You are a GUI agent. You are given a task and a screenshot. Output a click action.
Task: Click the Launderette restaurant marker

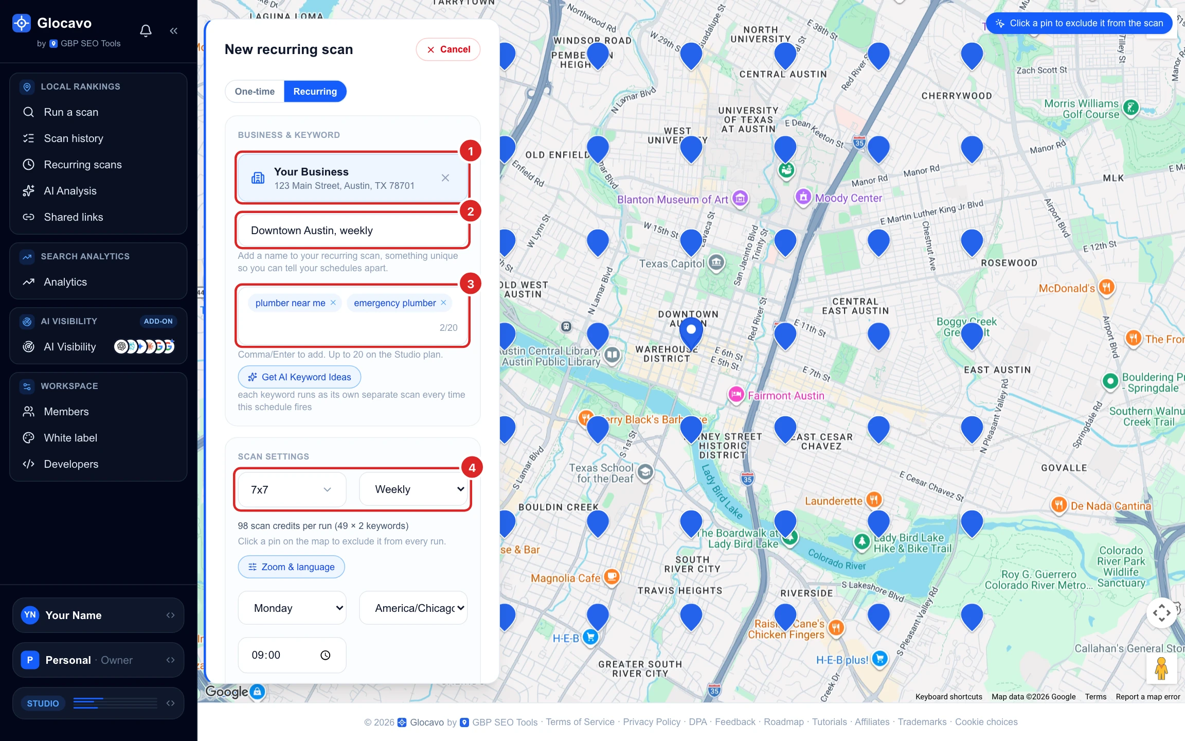tap(874, 500)
